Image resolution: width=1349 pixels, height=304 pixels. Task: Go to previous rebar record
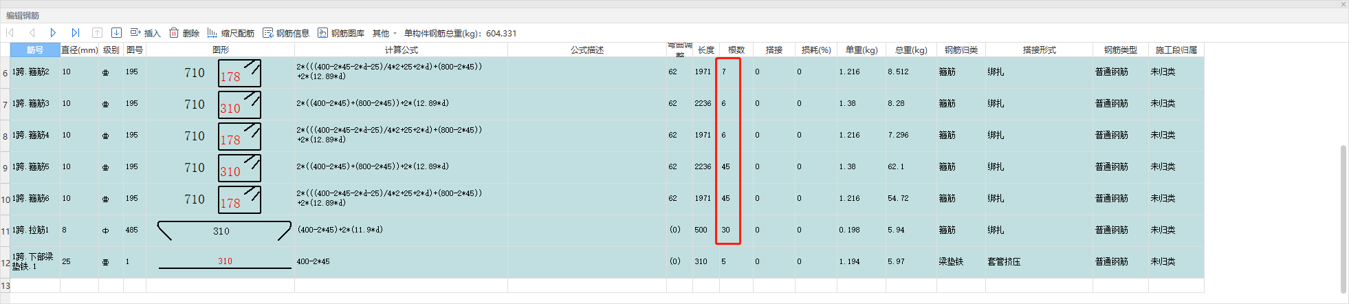(32, 33)
